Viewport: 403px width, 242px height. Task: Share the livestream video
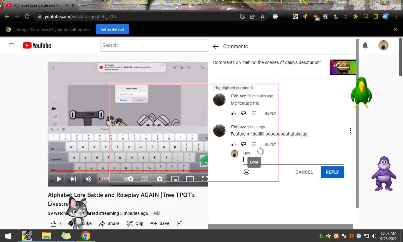click(109, 223)
